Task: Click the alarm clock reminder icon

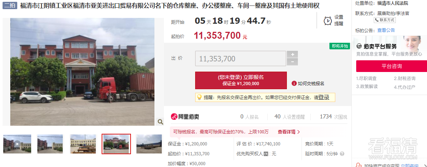Action: coord(328,20)
